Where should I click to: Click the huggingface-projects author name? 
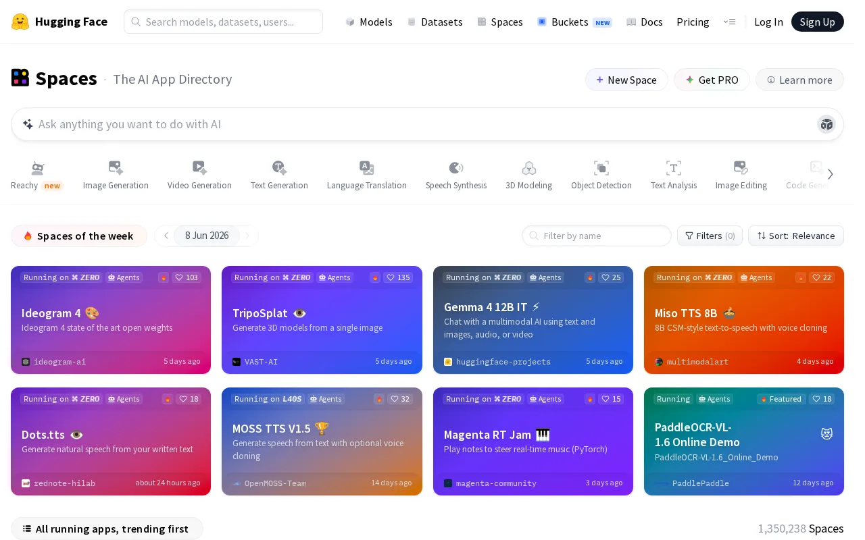[503, 362]
